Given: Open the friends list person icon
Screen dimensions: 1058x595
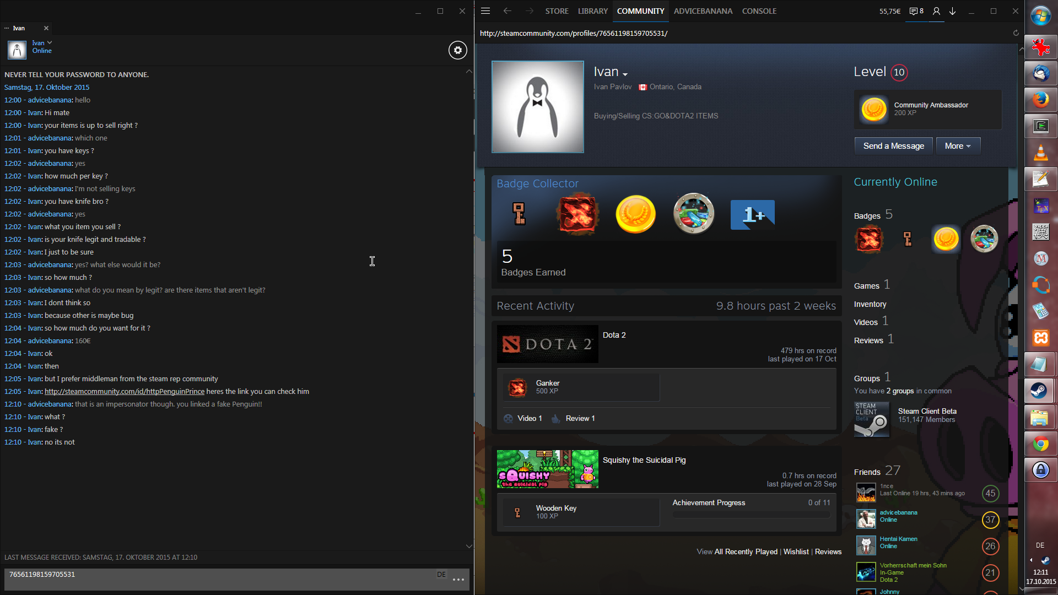Looking at the screenshot, I should [x=936, y=11].
